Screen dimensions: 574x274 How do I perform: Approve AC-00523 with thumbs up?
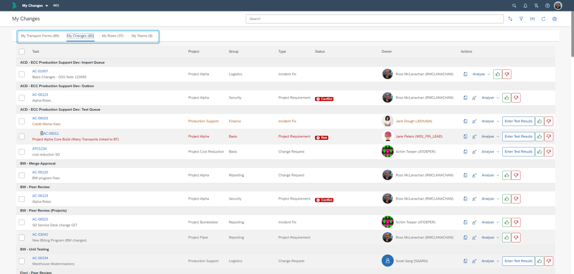pyautogui.click(x=507, y=222)
